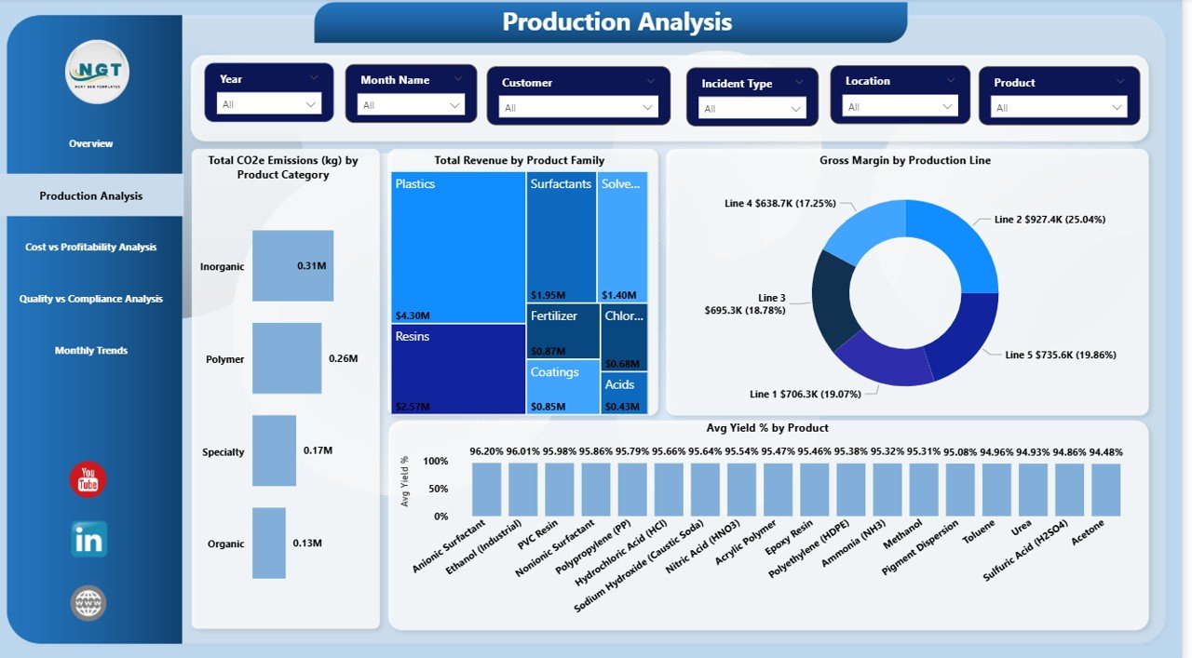Select the Anionic Surfactant yield bar
Viewport: 1192px width, 658px height.
point(486,490)
